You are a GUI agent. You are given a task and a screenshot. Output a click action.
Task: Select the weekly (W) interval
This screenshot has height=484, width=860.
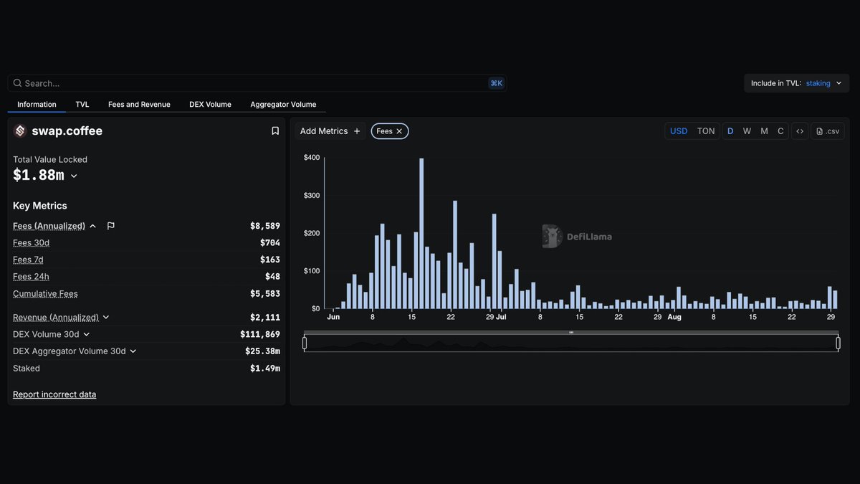pos(747,131)
